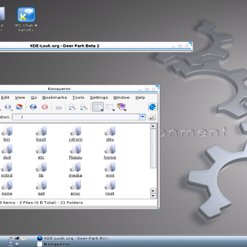
Task: Open the Help menu
Action: point(140,98)
